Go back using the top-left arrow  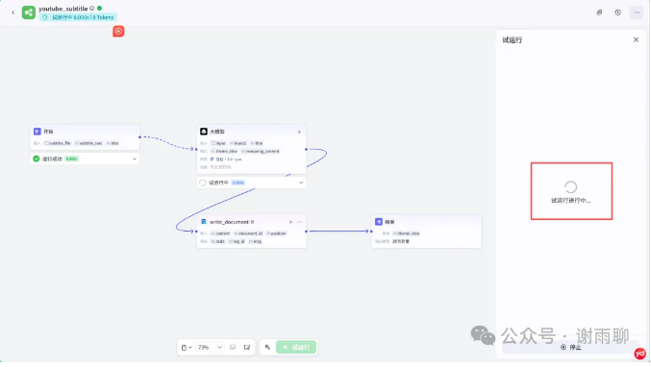(x=13, y=12)
